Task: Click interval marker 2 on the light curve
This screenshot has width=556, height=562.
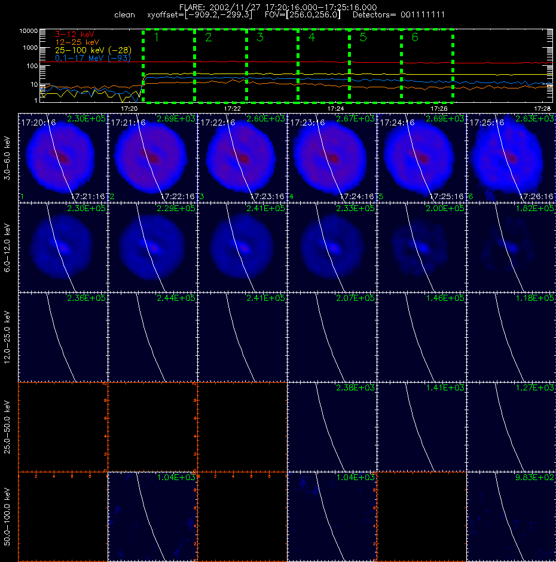Action: [x=208, y=37]
